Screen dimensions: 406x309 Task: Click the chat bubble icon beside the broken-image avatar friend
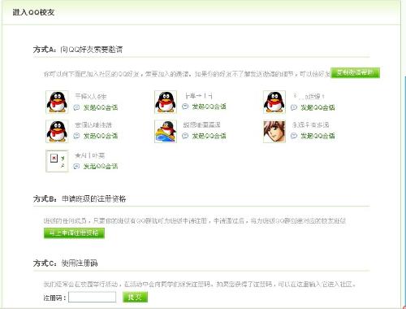tap(76, 166)
